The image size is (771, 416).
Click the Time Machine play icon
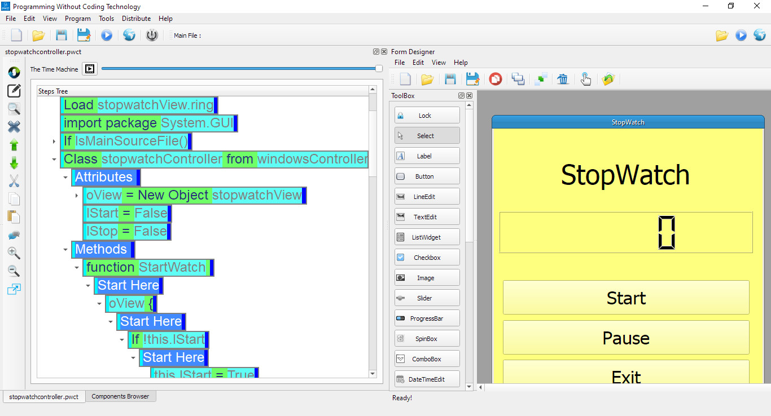coord(89,69)
